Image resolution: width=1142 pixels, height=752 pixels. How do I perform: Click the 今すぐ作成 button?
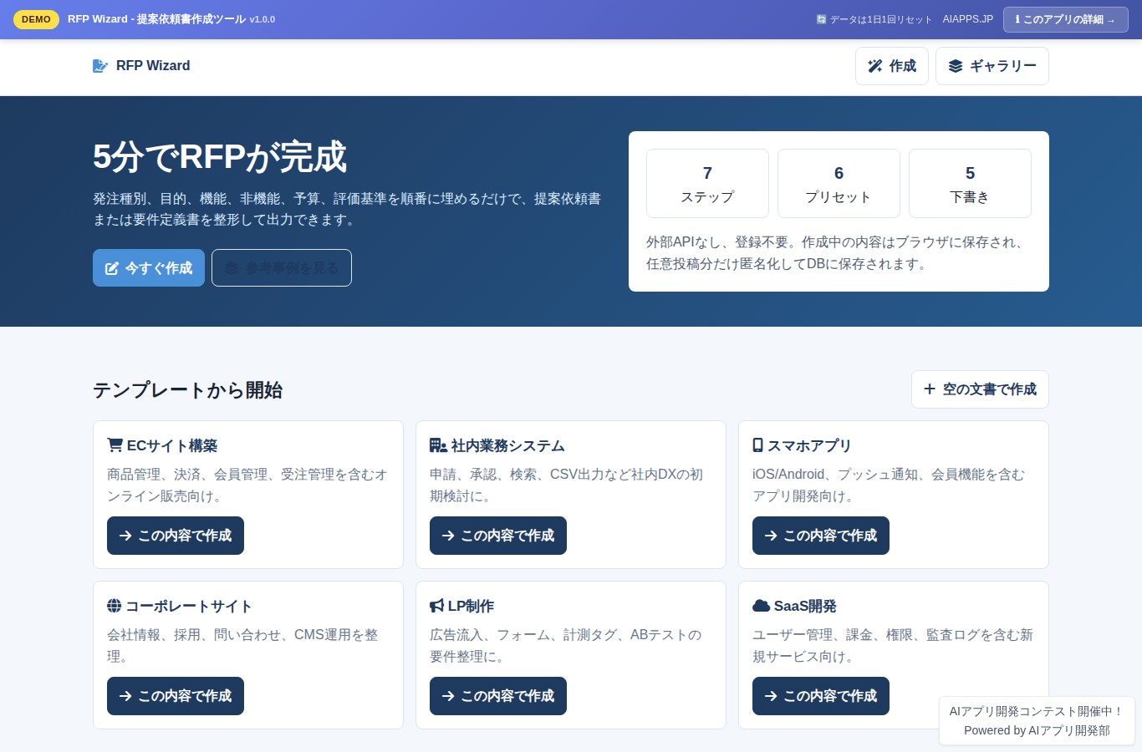[x=149, y=268]
